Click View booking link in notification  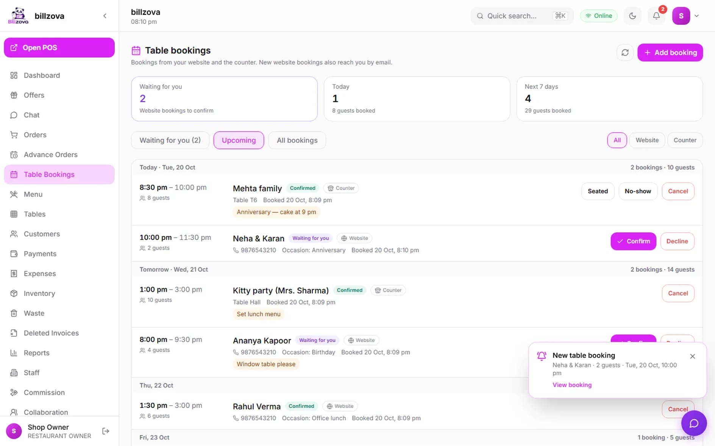point(572,385)
